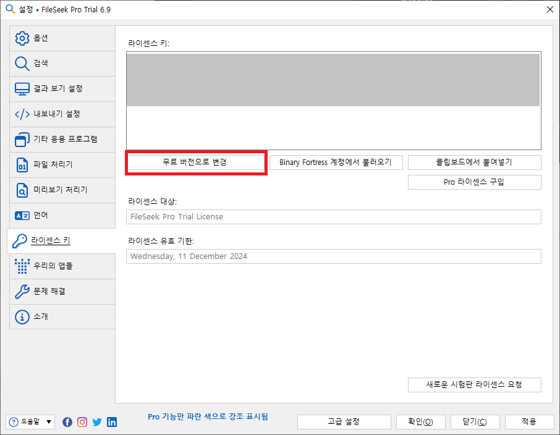Screen dimensions: 560x435
Task: Apply settings with 적용 button
Action: 529,422
